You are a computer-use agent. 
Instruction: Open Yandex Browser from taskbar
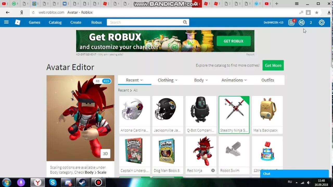(38, 182)
